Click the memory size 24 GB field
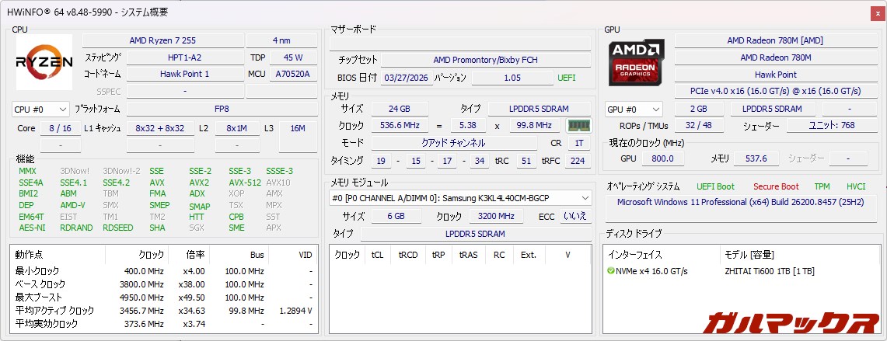 coord(400,110)
